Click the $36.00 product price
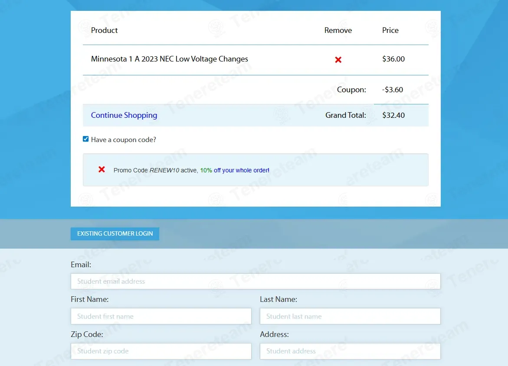This screenshot has height=366, width=508. point(393,59)
